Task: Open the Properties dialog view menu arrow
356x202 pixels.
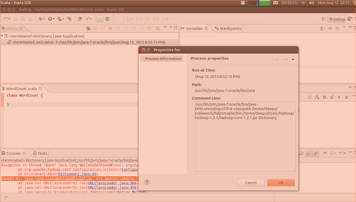Action: [293, 60]
